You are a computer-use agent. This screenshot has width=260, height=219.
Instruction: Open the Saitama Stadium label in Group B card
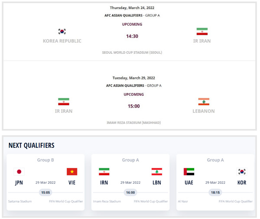click(20, 201)
